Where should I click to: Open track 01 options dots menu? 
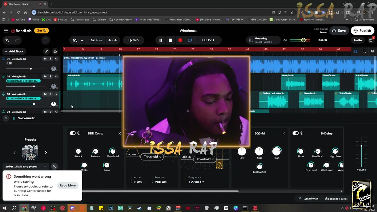[x=40, y=59]
